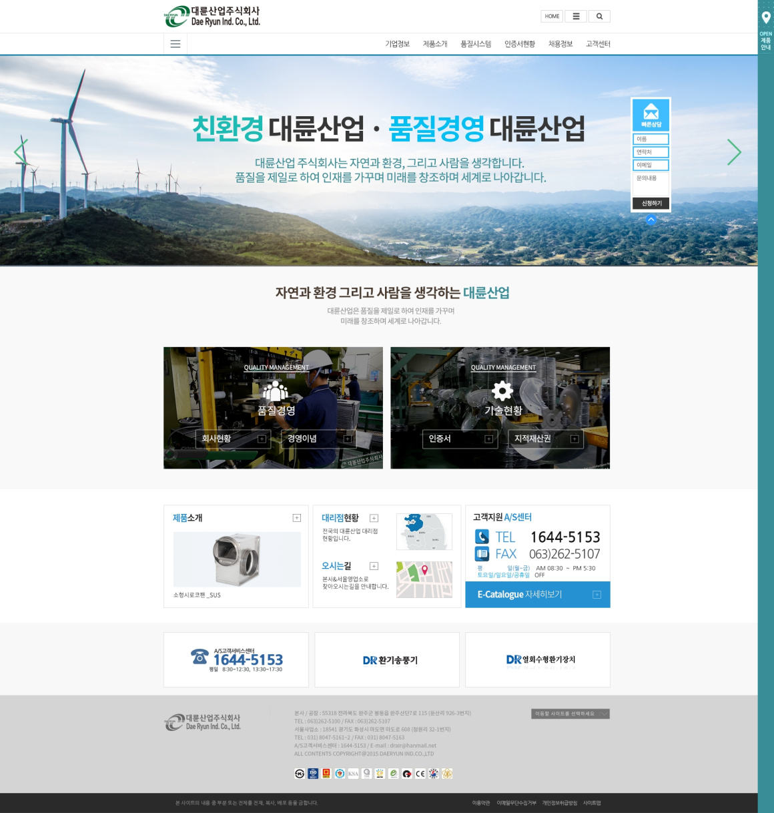This screenshot has height=813, width=774.
Task: Open the DR 열회수형환기장치 banner
Action: point(538,659)
